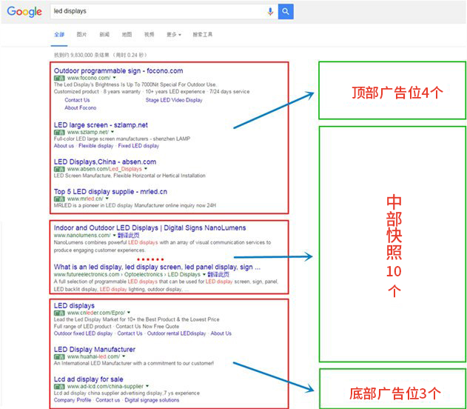Image resolution: width=467 pixels, height=409 pixels.
Task: Switch to the 图片 (Images) tab
Action: tap(81, 35)
